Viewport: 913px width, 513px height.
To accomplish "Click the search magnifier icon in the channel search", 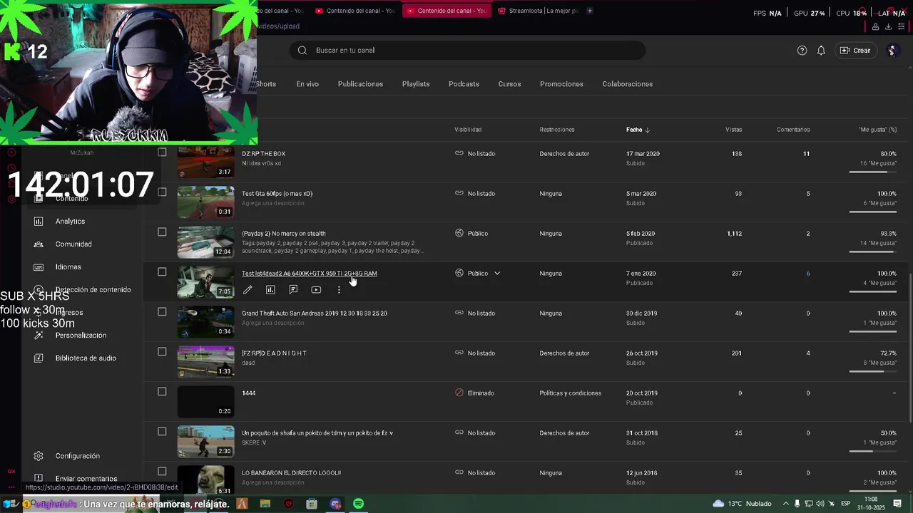I will [302, 51].
